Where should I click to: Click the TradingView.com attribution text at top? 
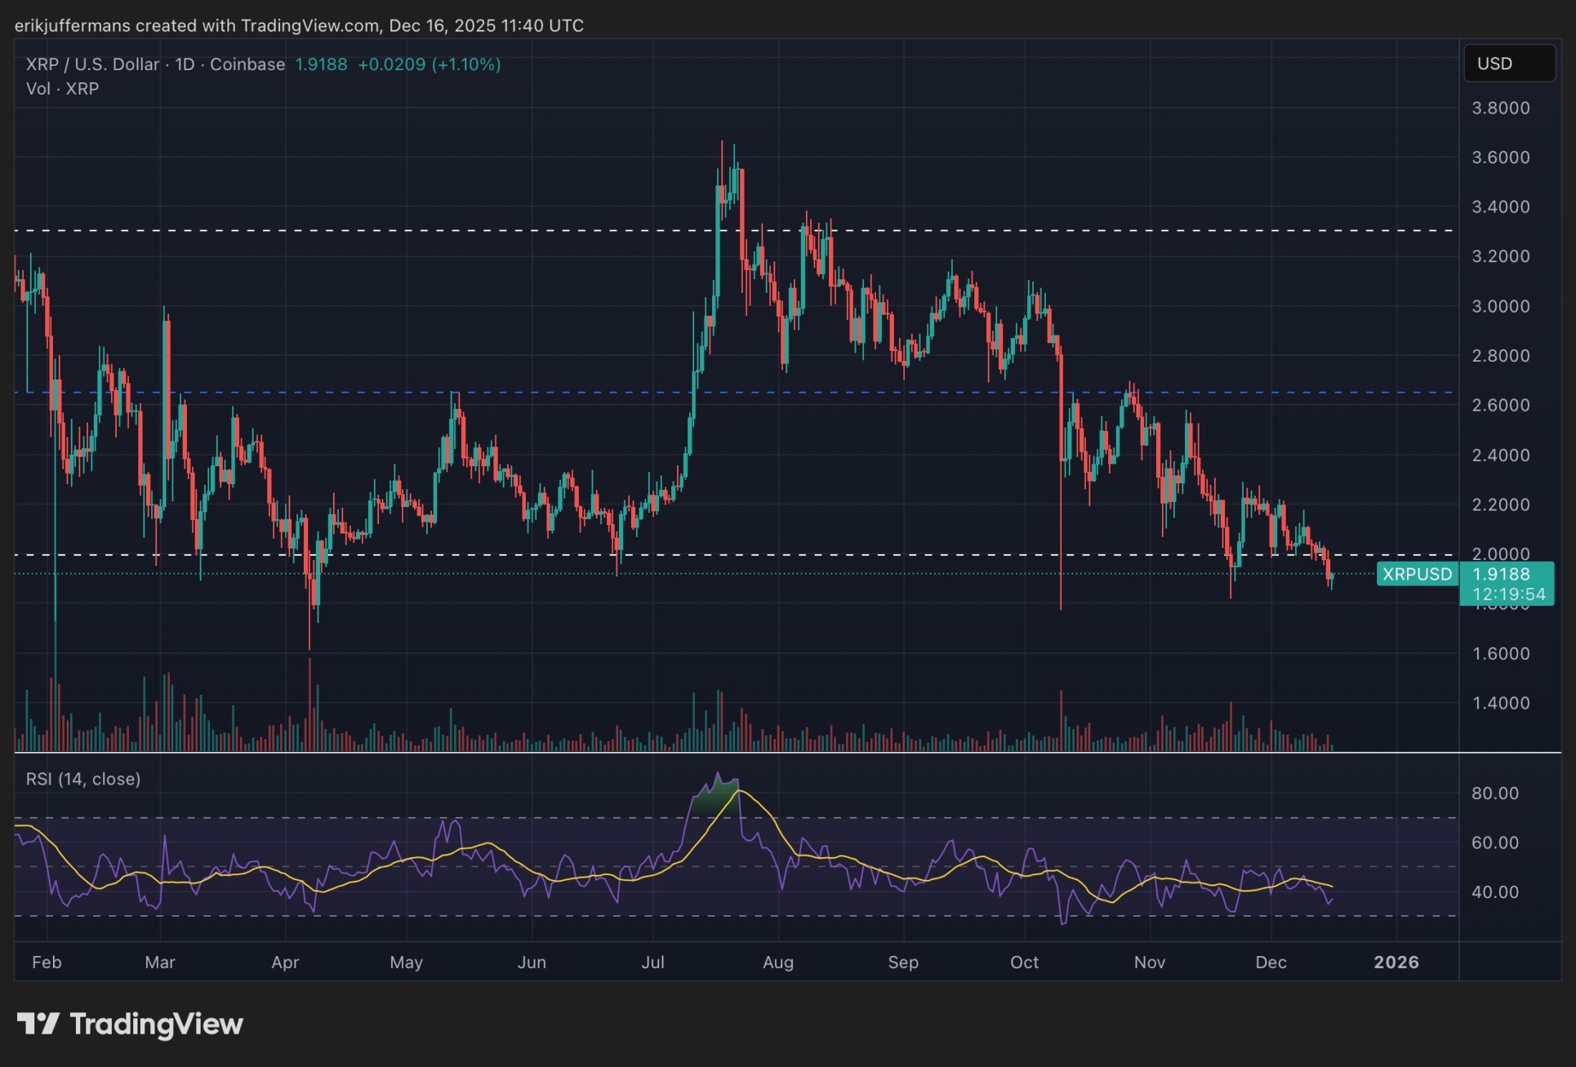pyautogui.click(x=309, y=25)
